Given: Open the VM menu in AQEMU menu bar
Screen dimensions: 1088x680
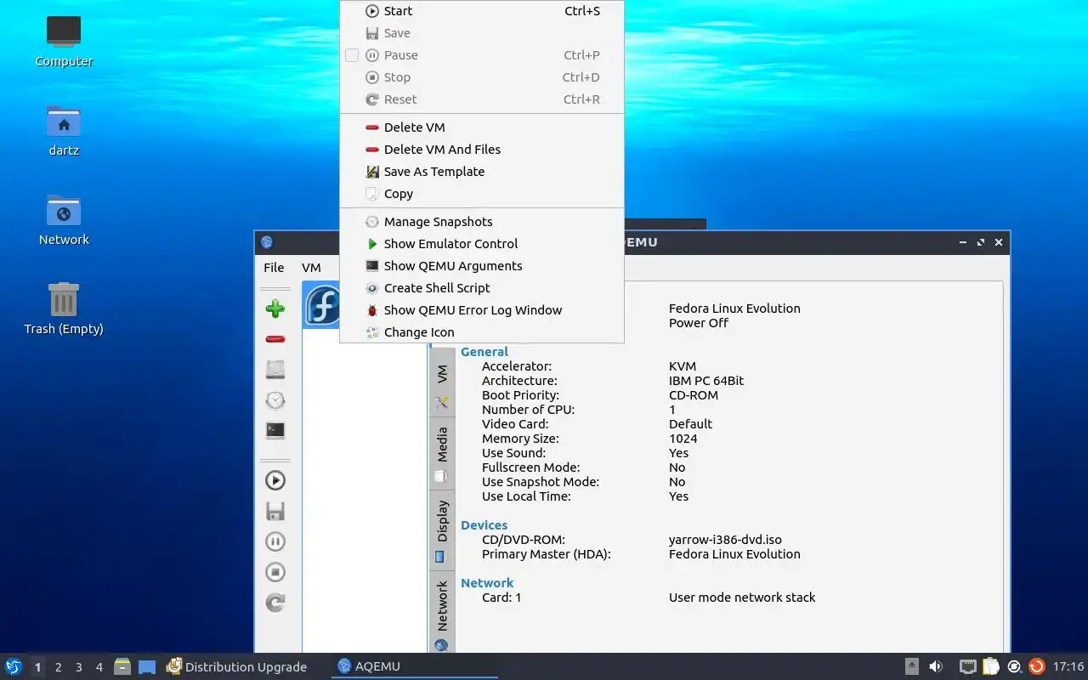Looking at the screenshot, I should (x=311, y=267).
